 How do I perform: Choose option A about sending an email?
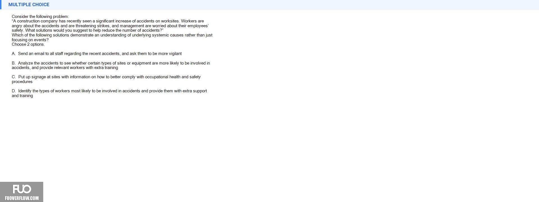click(97, 54)
